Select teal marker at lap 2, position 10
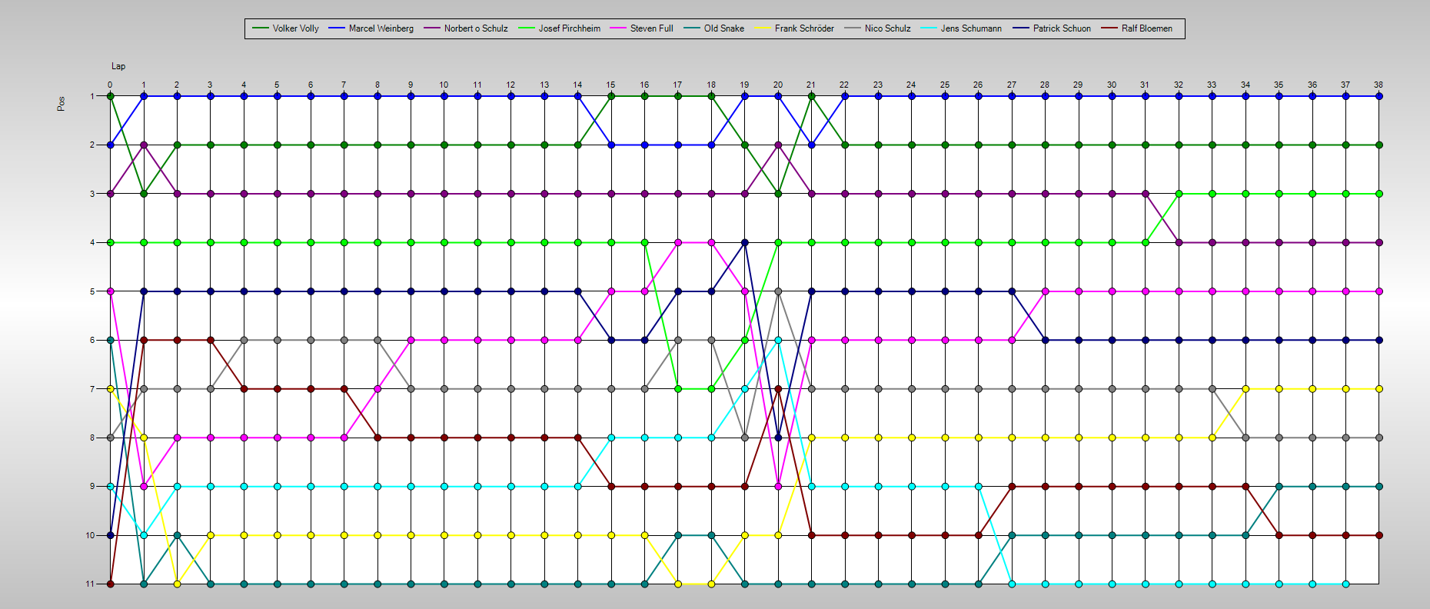This screenshot has height=609, width=1430. (x=177, y=535)
